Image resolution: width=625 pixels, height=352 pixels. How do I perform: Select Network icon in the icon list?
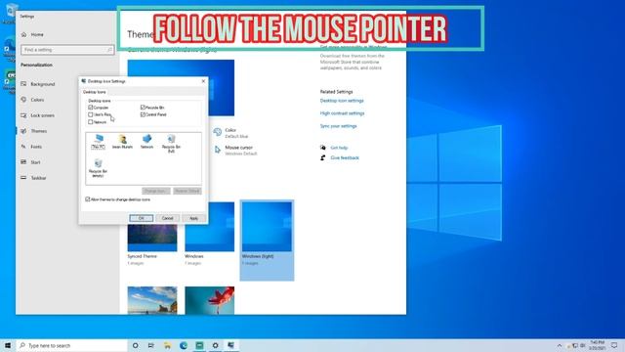pos(146,142)
